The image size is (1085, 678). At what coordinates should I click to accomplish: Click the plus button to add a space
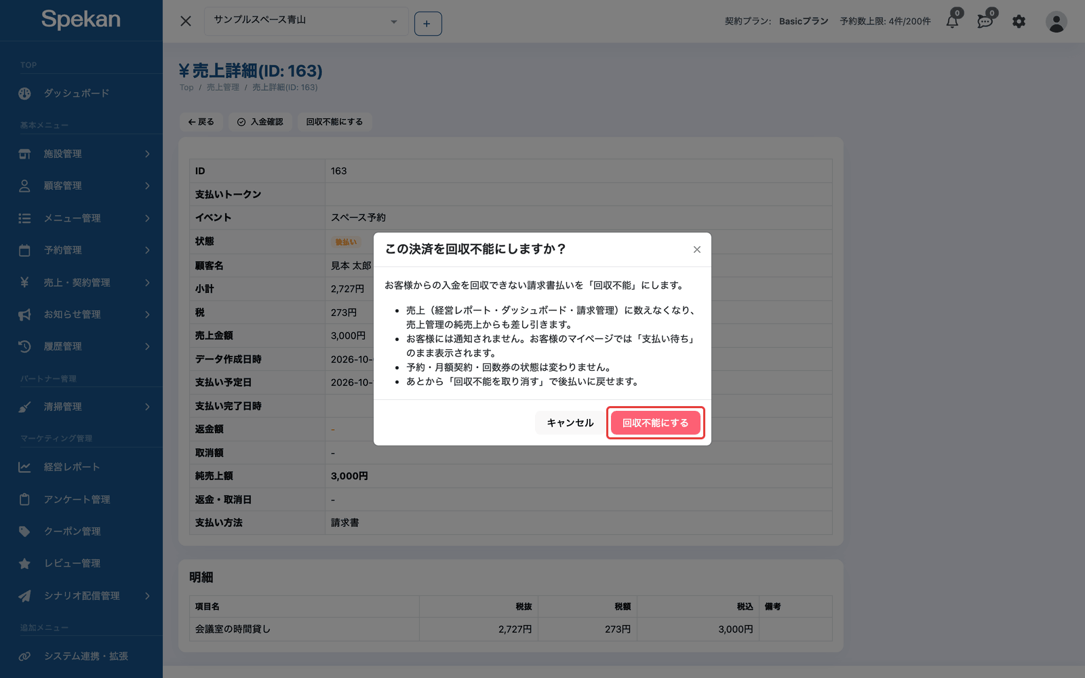(428, 24)
